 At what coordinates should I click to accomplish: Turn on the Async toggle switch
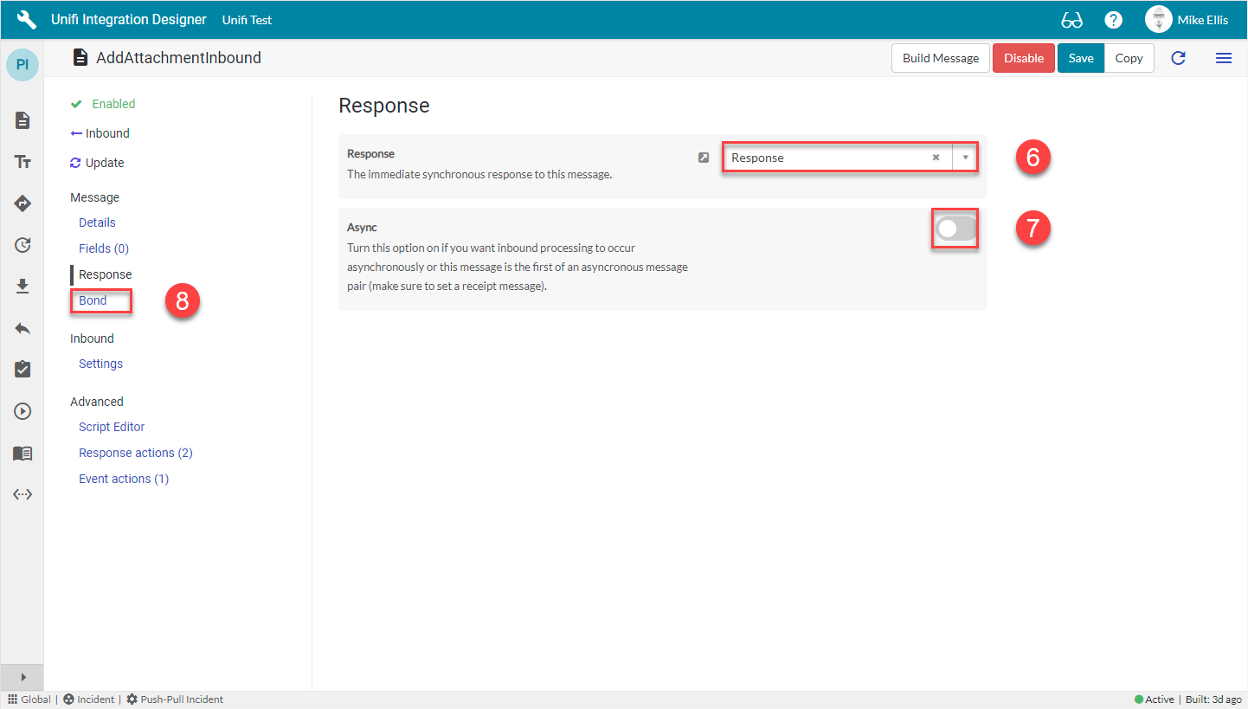tap(955, 229)
